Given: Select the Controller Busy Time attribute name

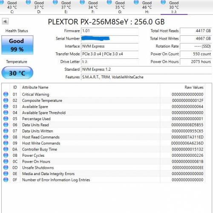Looking at the screenshot, I should click(x=40, y=150).
